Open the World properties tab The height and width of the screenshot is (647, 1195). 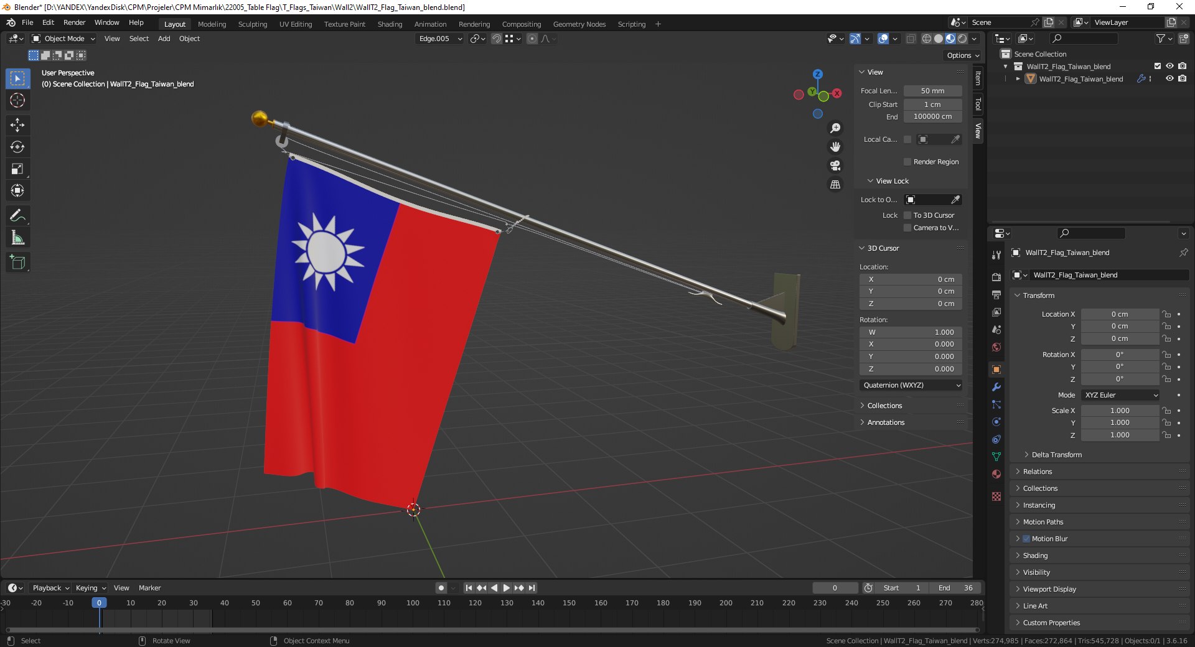click(x=996, y=347)
